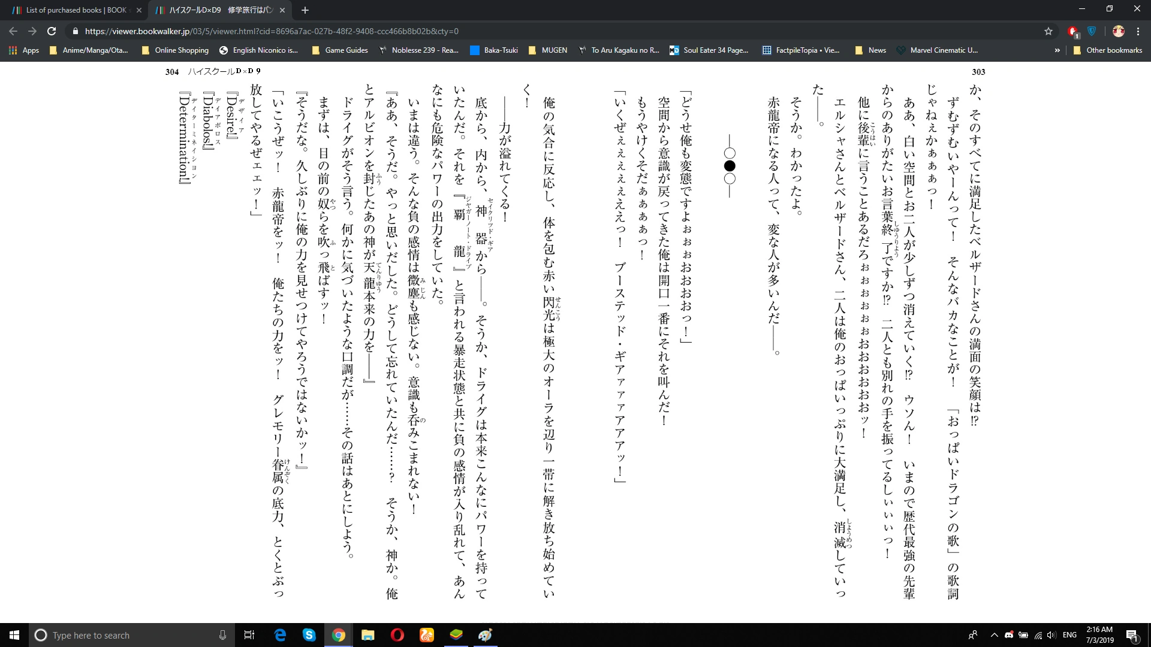This screenshot has width=1151, height=647.
Task: Open the Soul Eater 34 Page bookmark
Action: tap(709, 50)
